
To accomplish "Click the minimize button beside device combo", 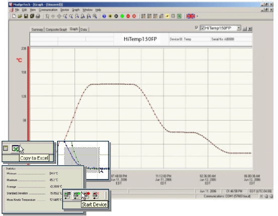I will point(244,29).
